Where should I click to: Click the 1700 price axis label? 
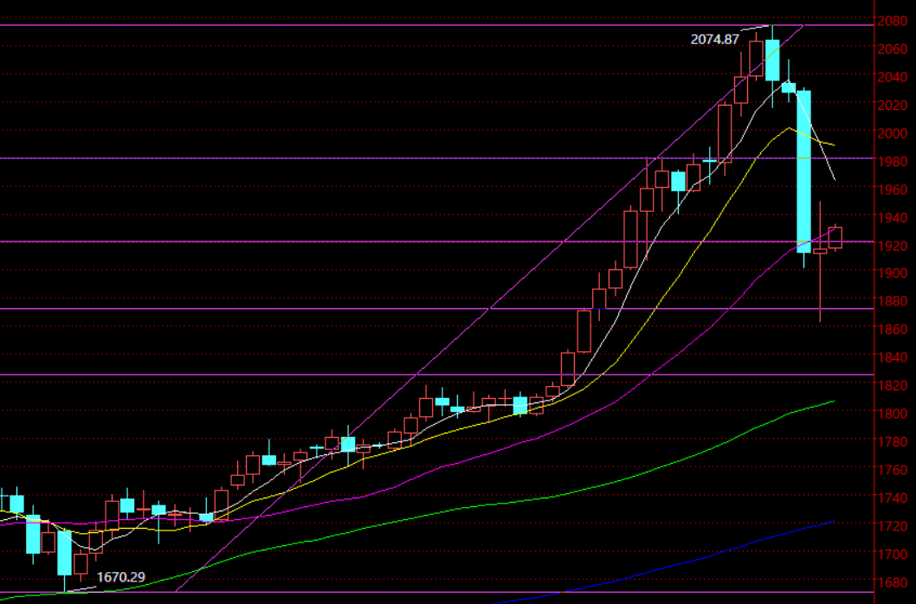coord(893,554)
